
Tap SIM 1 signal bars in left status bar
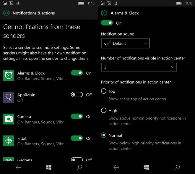click(x=5, y=3)
